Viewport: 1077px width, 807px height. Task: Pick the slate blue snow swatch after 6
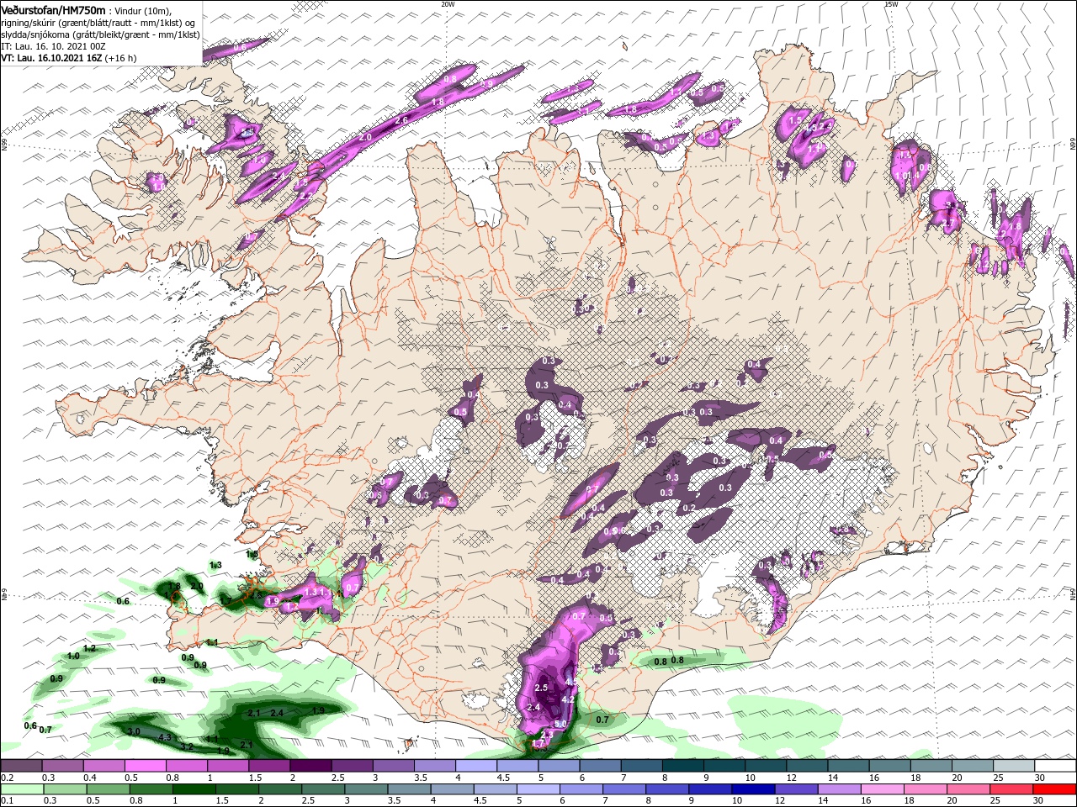point(600,766)
